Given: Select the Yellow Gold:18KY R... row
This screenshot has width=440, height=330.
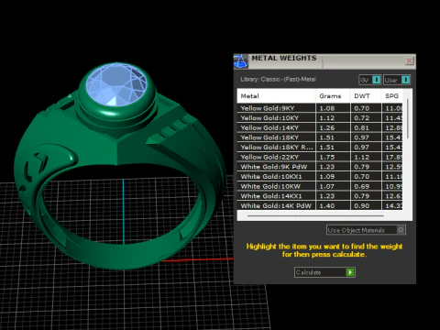Looking at the screenshot, I should click(x=320, y=148).
